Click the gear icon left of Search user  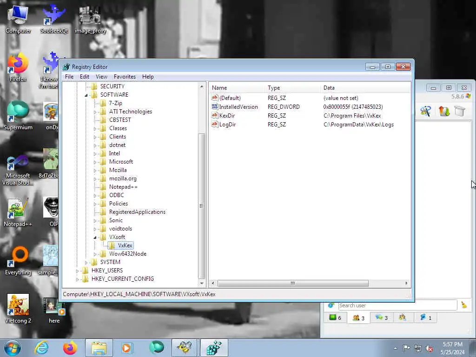331,305
